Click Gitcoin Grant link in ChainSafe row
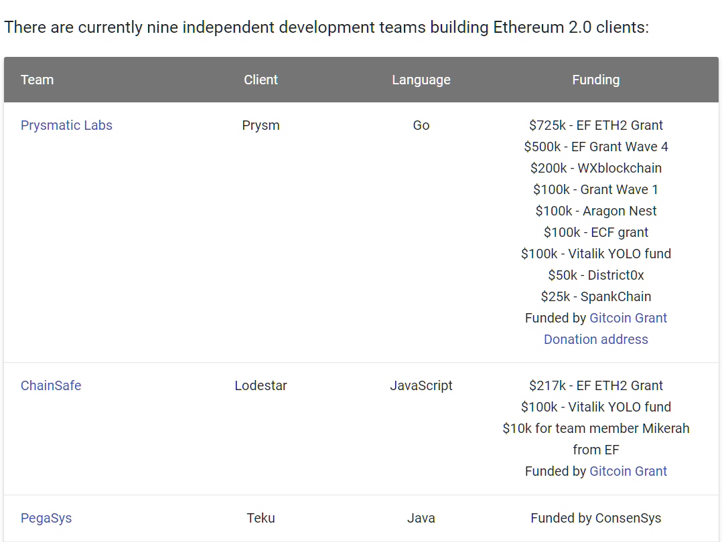Image resolution: width=728 pixels, height=542 pixels. pyautogui.click(x=628, y=471)
